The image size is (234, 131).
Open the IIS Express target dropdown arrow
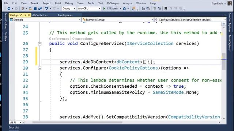point(120,9)
